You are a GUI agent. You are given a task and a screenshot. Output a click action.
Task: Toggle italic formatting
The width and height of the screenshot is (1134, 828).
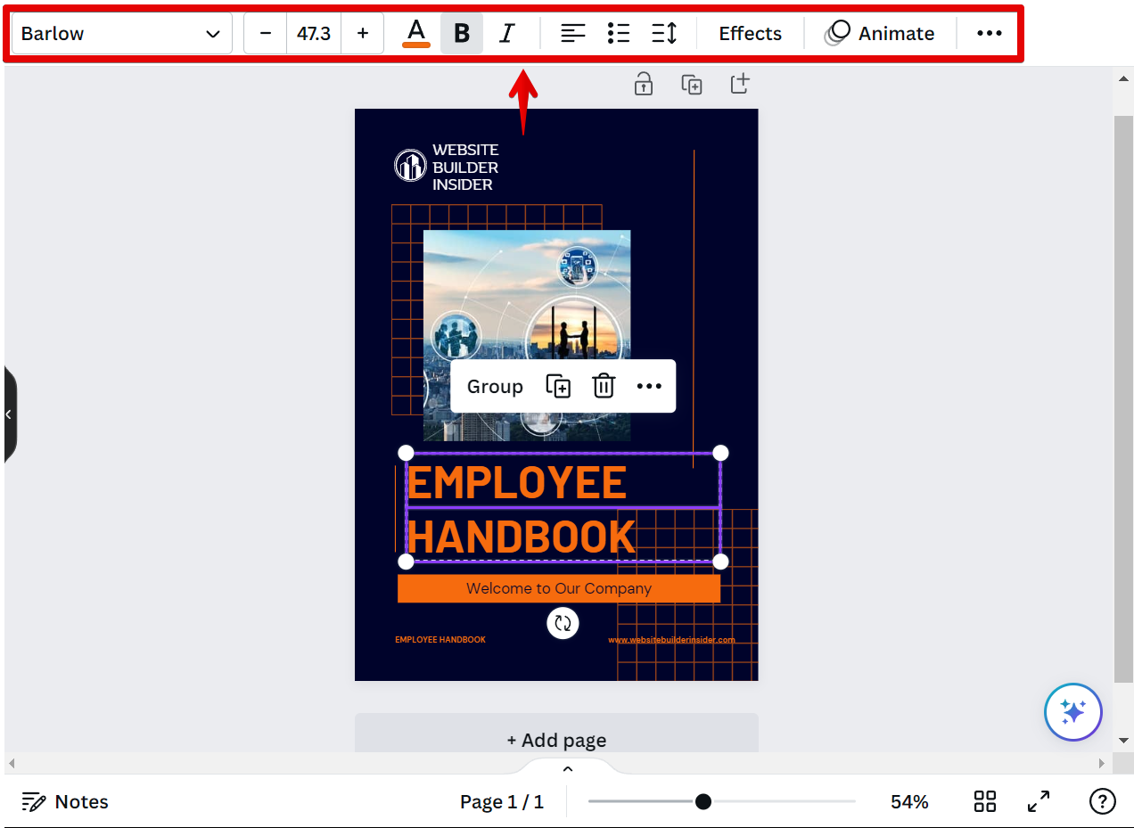click(507, 34)
